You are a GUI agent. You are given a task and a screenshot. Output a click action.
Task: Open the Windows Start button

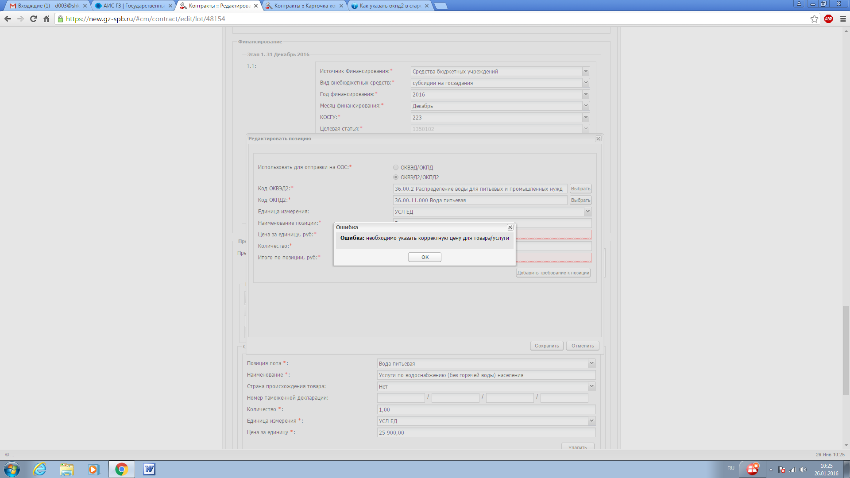tap(12, 469)
